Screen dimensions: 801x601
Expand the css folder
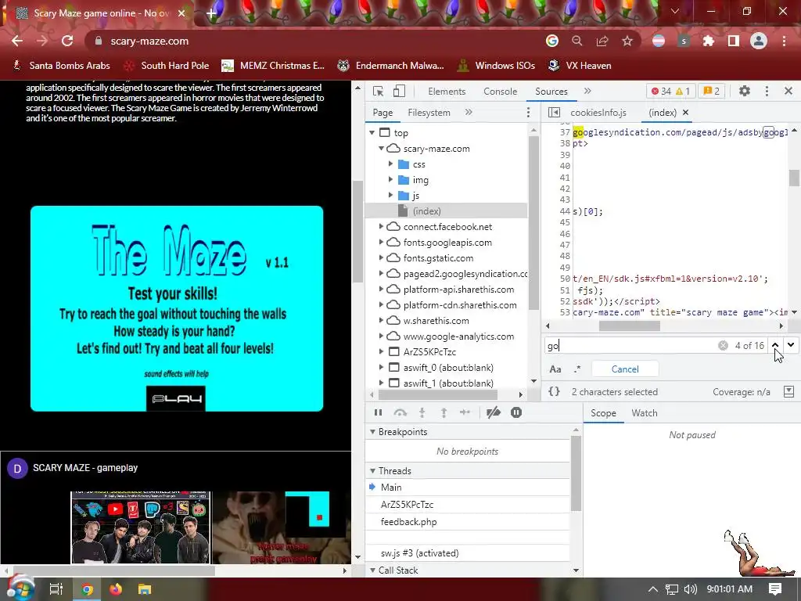click(x=390, y=164)
